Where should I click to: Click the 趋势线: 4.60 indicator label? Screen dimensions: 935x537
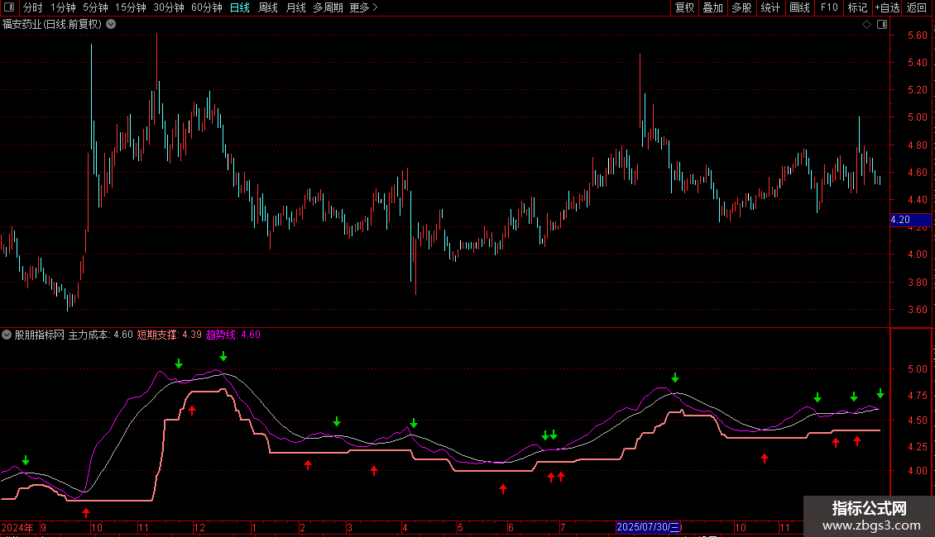click(233, 335)
